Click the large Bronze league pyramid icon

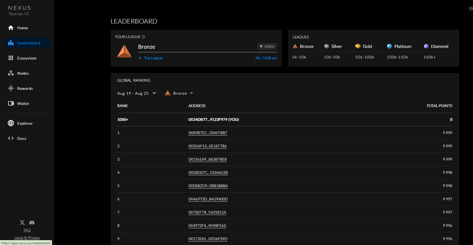124,51
